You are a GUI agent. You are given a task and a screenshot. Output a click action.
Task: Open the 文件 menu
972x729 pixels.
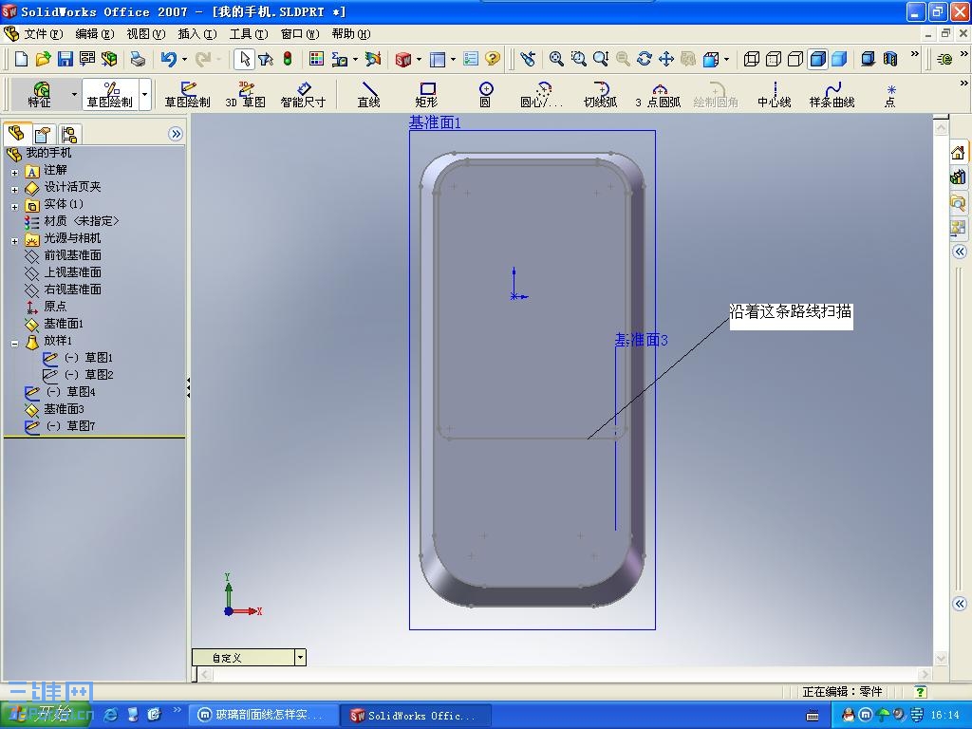pos(44,34)
